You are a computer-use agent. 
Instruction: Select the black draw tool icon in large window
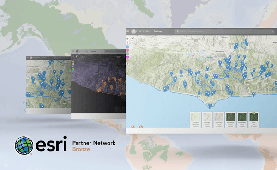[127, 64]
